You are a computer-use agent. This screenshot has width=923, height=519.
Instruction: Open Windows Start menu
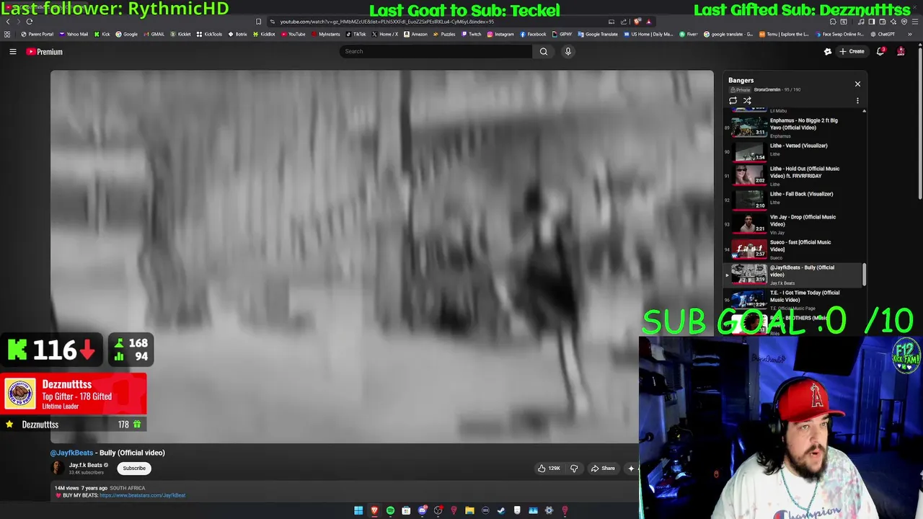point(358,510)
